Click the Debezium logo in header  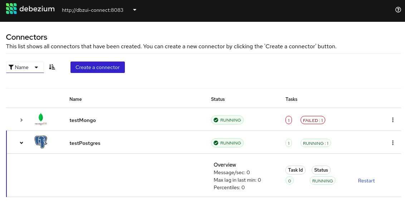pos(30,9)
